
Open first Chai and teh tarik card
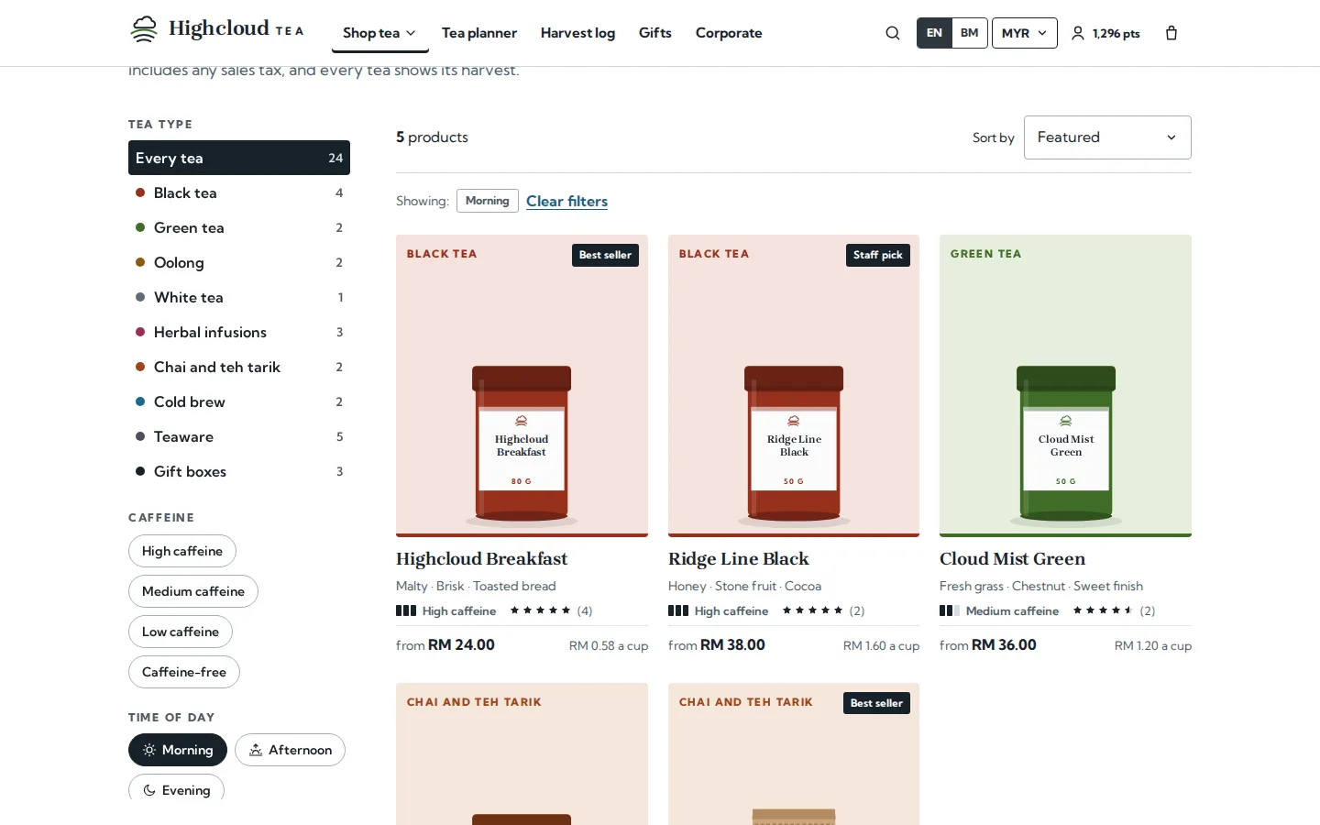coord(522,753)
